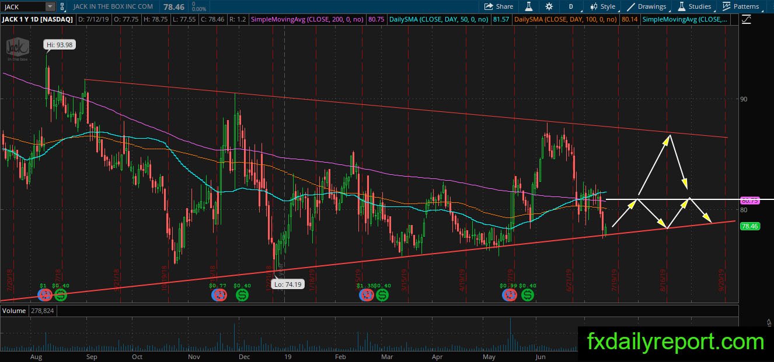This screenshot has width=774, height=362.
Task: Click the chart-line icon below Patterns
Action: tap(747, 19)
